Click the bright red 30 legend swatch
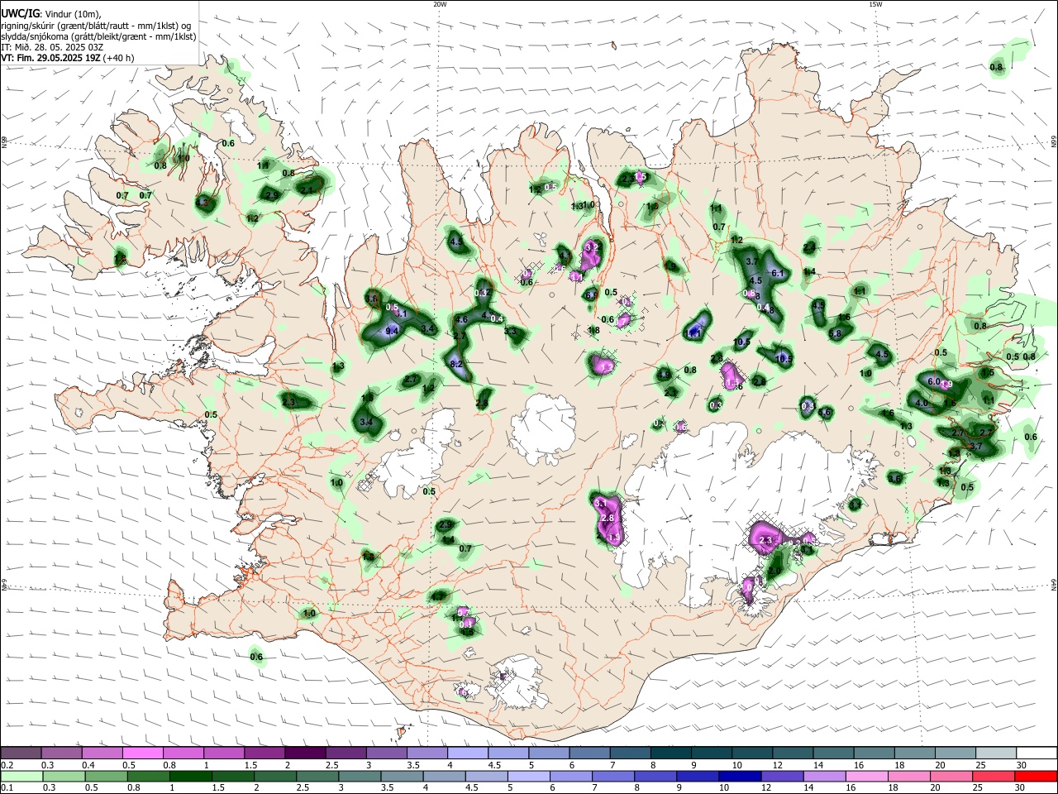 [x=1035, y=777]
